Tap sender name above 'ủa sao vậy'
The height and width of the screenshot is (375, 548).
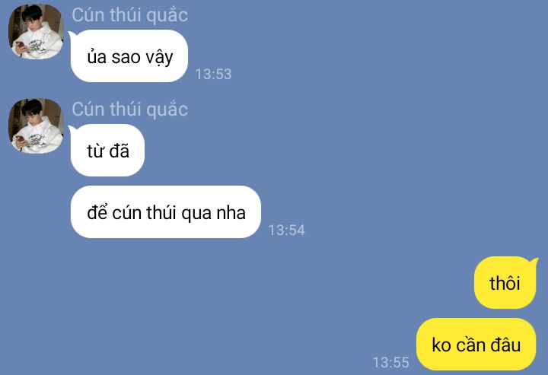(x=129, y=15)
